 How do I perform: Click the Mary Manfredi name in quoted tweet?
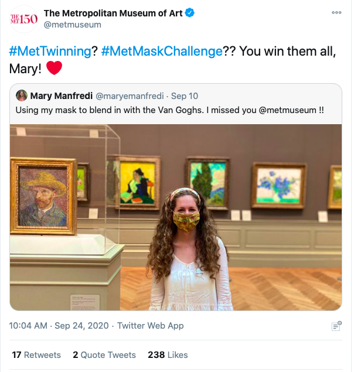pos(61,95)
